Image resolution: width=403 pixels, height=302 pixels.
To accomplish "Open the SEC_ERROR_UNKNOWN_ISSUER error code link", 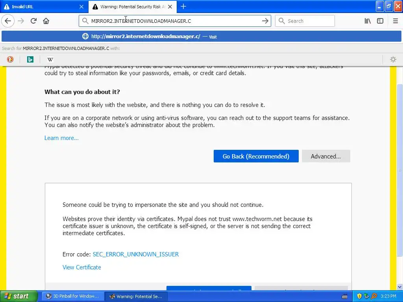I will tap(136, 254).
